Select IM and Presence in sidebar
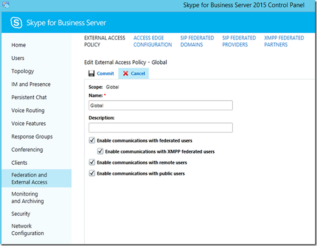 pos(31,84)
